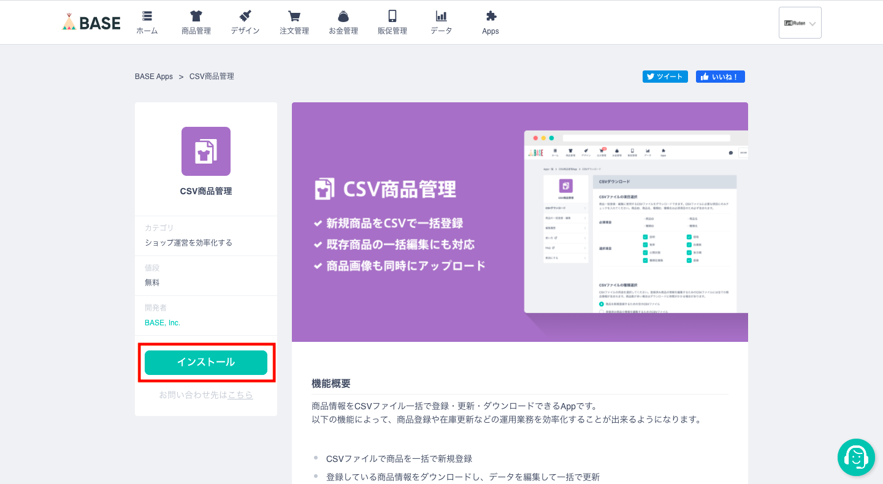
Task: Open the support chat headset icon
Action: pos(856,457)
